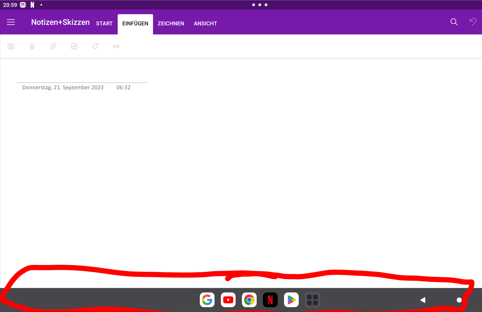Launch the Google app from the taskbar
This screenshot has width=482, height=312.
(207, 300)
